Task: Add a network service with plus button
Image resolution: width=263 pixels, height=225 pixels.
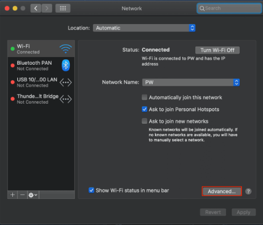Action: (x=12, y=195)
